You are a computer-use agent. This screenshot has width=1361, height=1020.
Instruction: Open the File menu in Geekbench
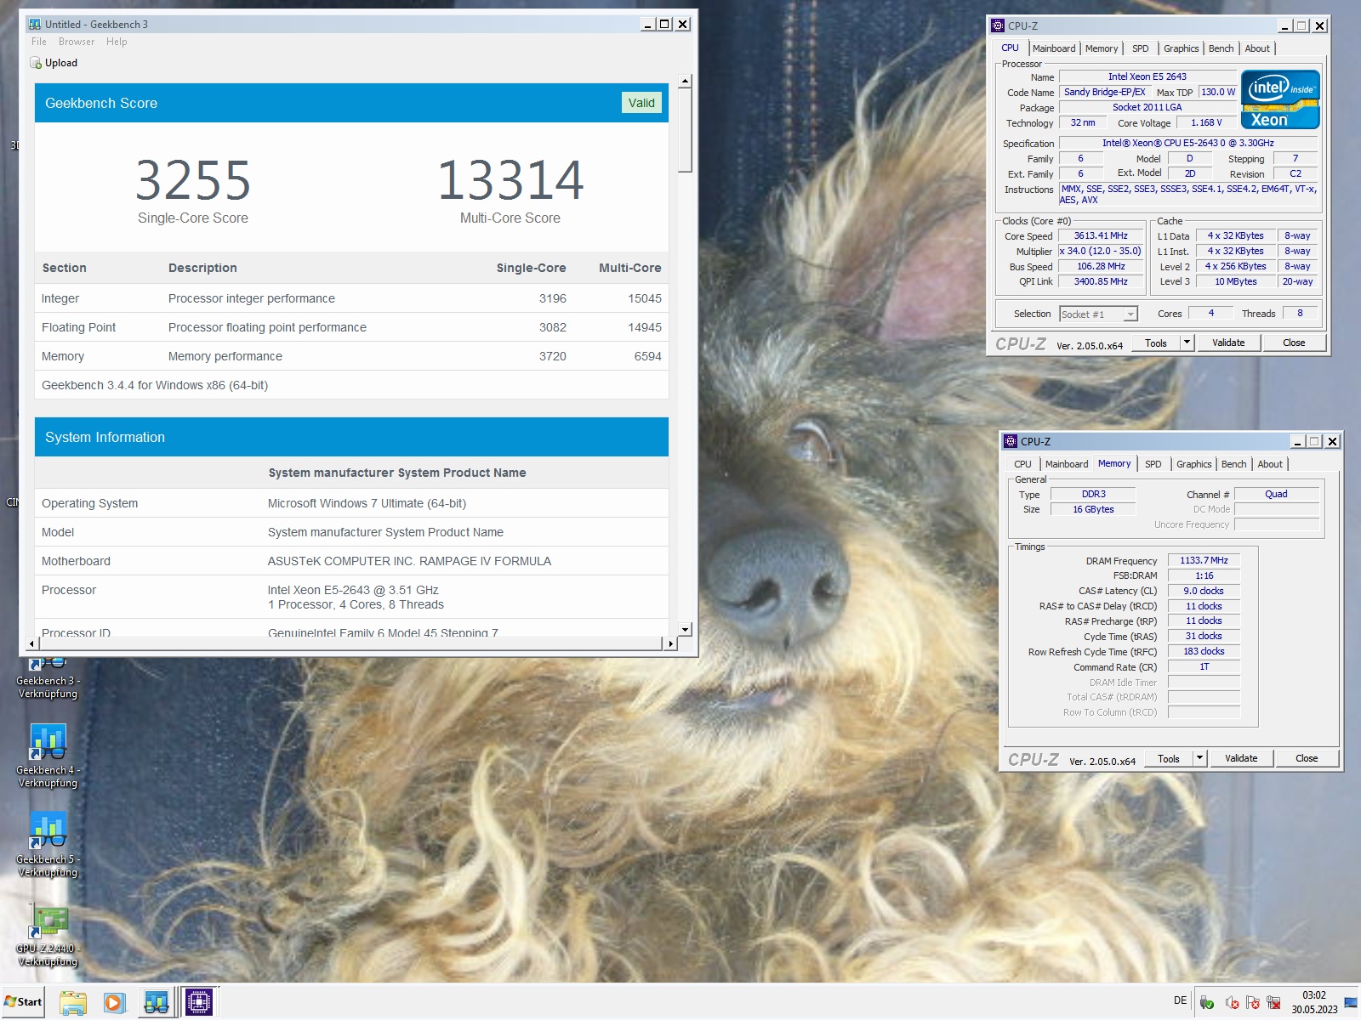pyautogui.click(x=39, y=42)
